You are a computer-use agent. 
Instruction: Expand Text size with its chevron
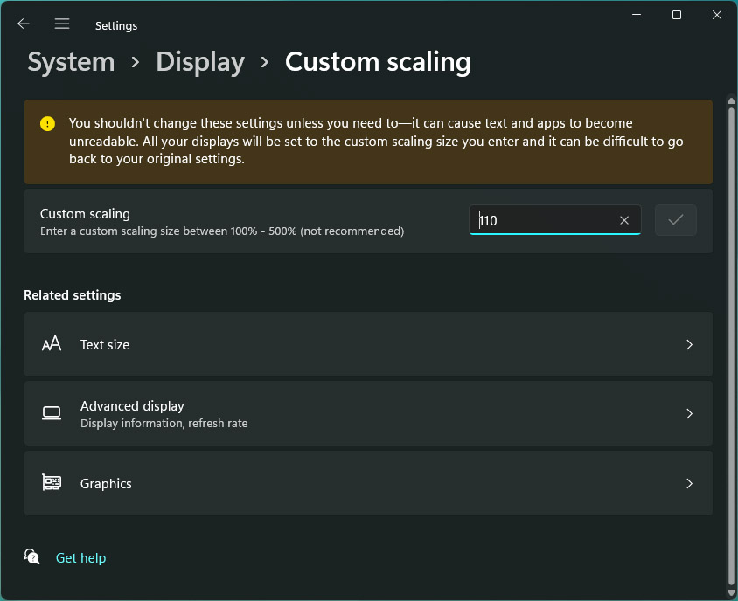click(x=689, y=345)
